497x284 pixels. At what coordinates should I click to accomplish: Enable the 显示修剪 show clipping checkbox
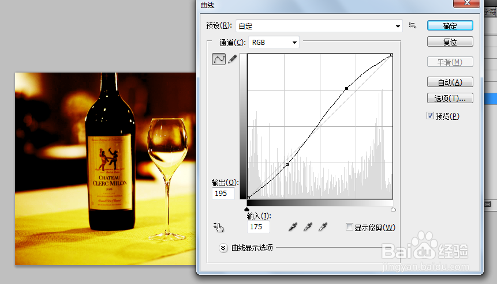349,227
